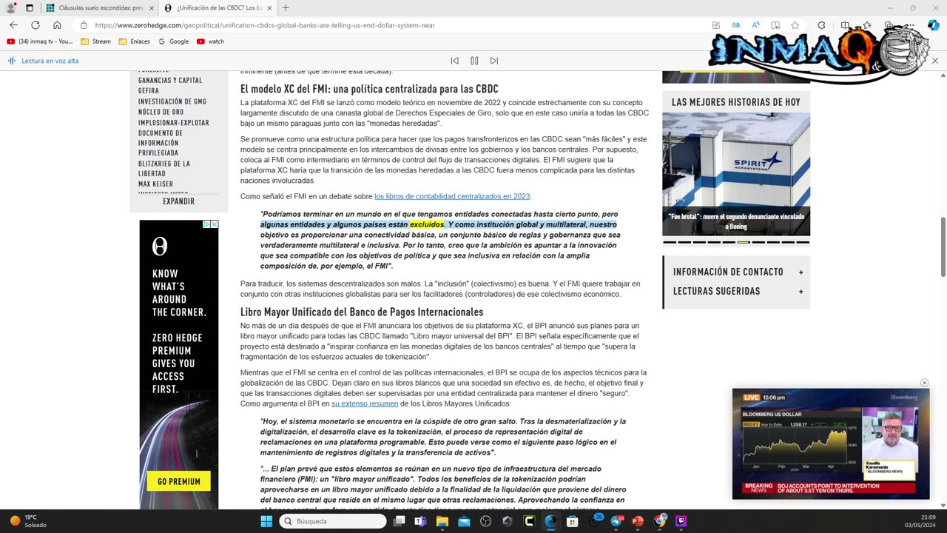Click the translate page icon in address bar

pyautogui.click(x=735, y=25)
